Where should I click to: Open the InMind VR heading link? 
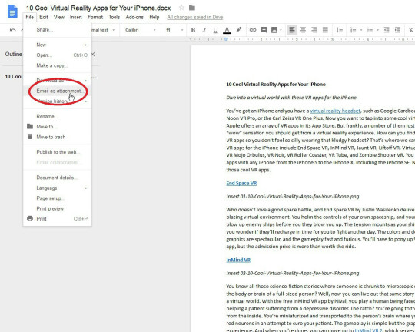(x=238, y=260)
